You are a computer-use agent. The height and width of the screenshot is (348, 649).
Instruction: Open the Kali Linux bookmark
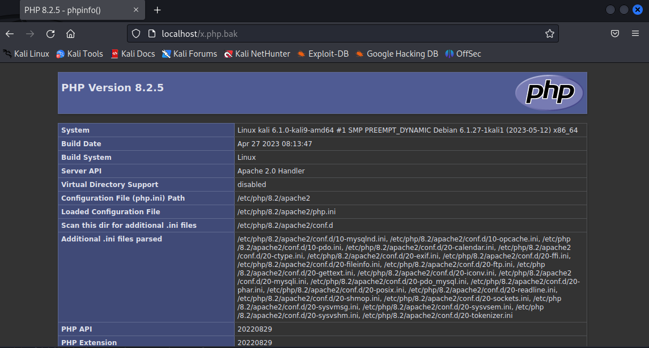[26, 54]
